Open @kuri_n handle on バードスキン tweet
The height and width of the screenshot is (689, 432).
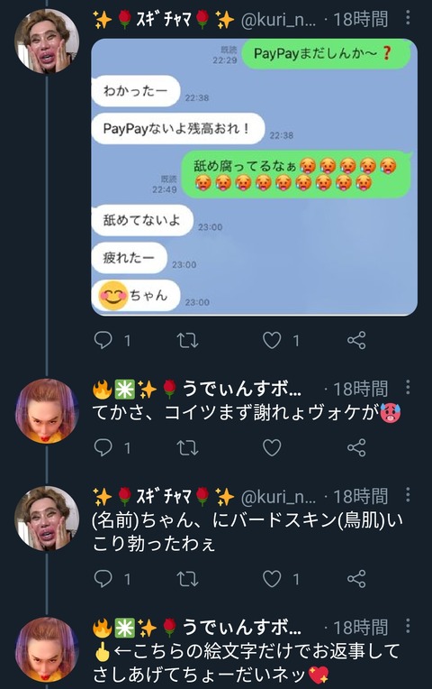(278, 497)
